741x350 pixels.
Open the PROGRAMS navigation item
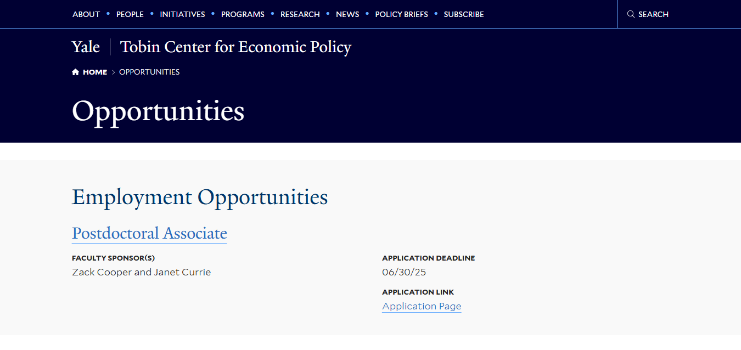coord(243,14)
